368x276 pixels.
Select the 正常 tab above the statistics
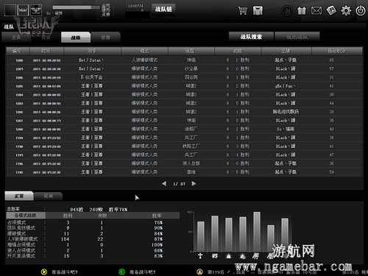[19, 196]
